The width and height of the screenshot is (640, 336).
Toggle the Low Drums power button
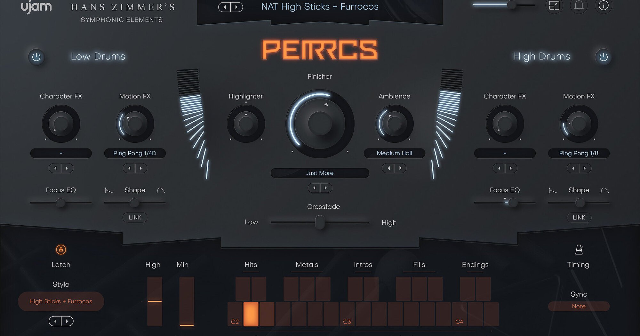pos(36,57)
